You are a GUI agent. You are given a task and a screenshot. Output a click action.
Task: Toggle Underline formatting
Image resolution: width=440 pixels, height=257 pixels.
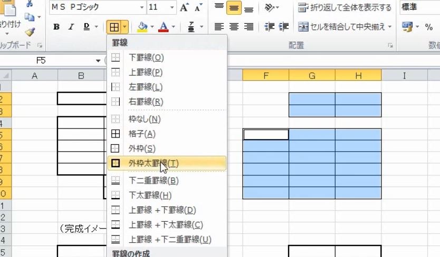click(x=87, y=27)
